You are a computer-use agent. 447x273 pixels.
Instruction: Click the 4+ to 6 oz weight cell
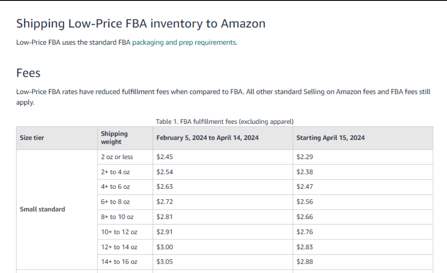point(115,187)
